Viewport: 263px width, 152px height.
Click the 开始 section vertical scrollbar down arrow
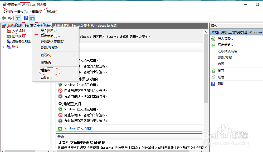(x=206, y=148)
